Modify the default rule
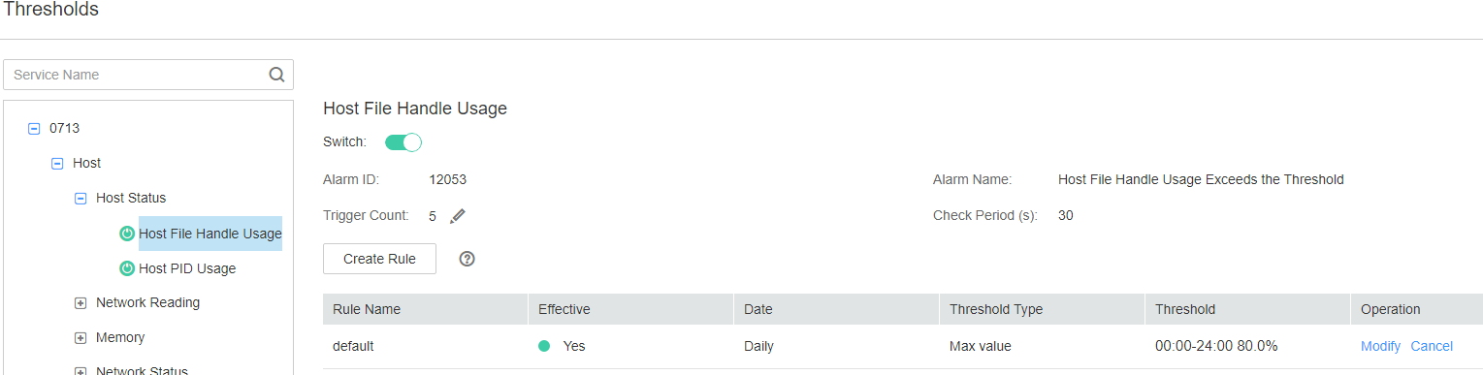The image size is (1483, 375). pos(1380,346)
